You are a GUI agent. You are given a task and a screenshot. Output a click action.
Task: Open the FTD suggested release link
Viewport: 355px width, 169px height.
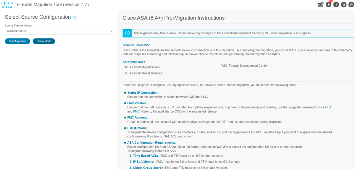[328, 107]
